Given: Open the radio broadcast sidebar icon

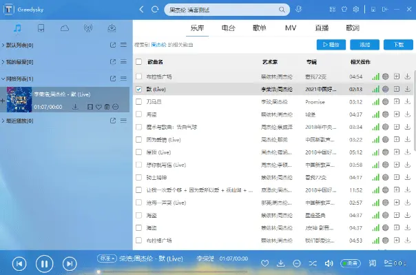Looking at the screenshot, I should tap(88, 28).
